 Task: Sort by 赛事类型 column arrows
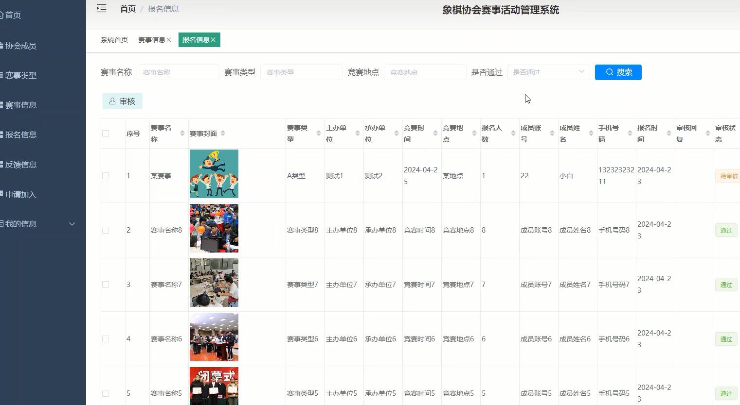pos(319,134)
